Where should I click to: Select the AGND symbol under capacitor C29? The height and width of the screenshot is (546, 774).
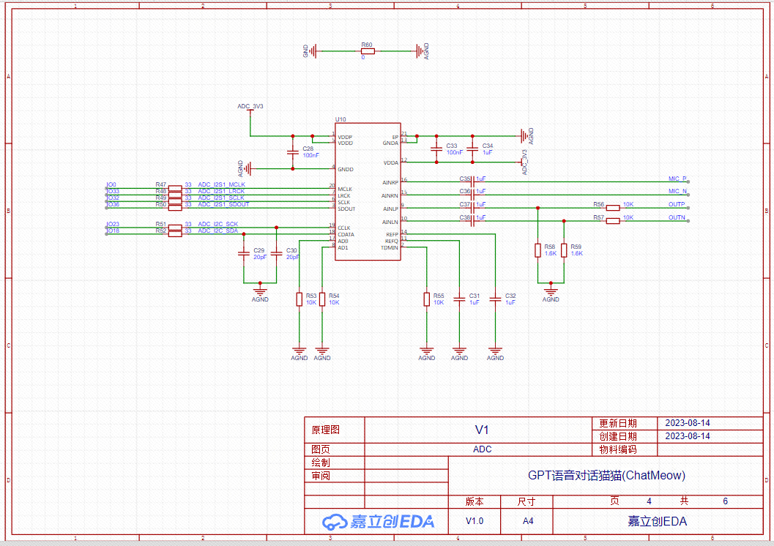point(260,292)
